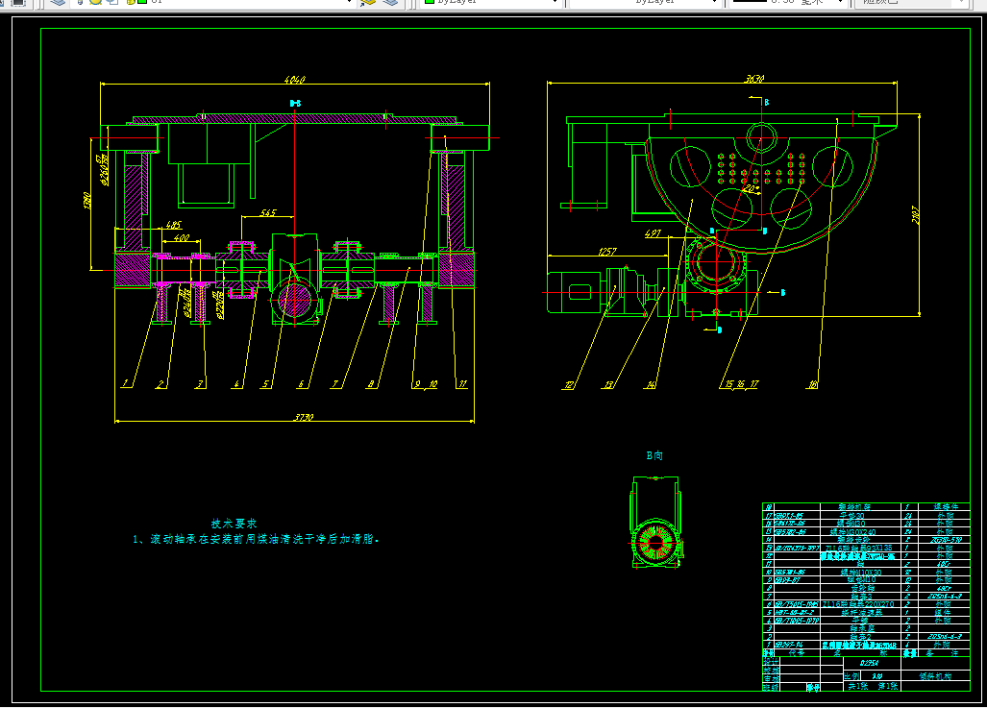The image size is (987, 708).
Task: Select the 3730 bottom dimension text
Action: click(304, 417)
